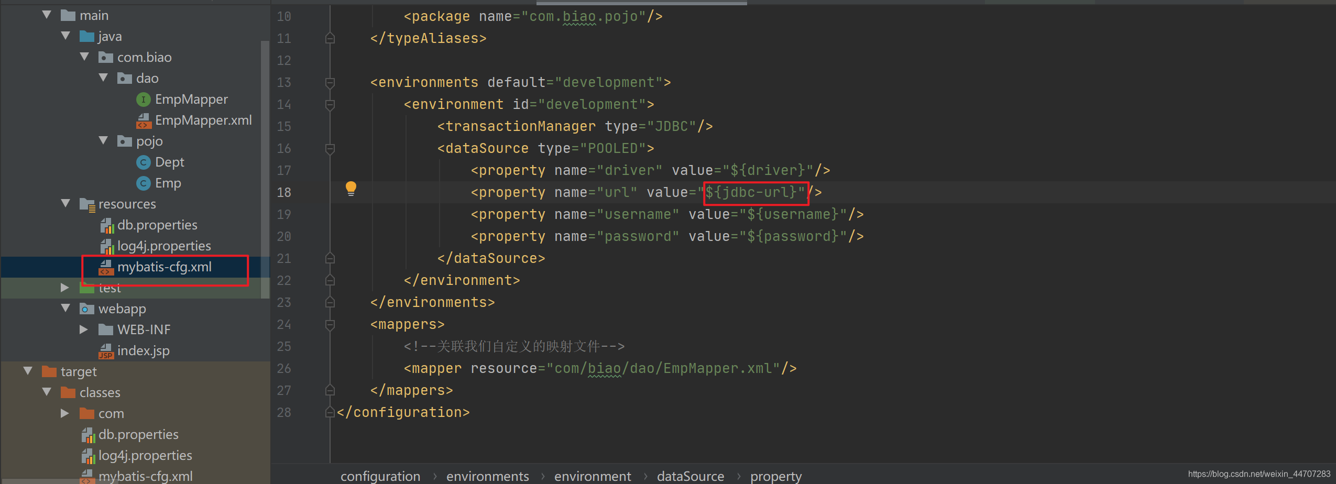Click the Emp class icon
Viewport: 1336px width, 484px height.
tap(144, 183)
